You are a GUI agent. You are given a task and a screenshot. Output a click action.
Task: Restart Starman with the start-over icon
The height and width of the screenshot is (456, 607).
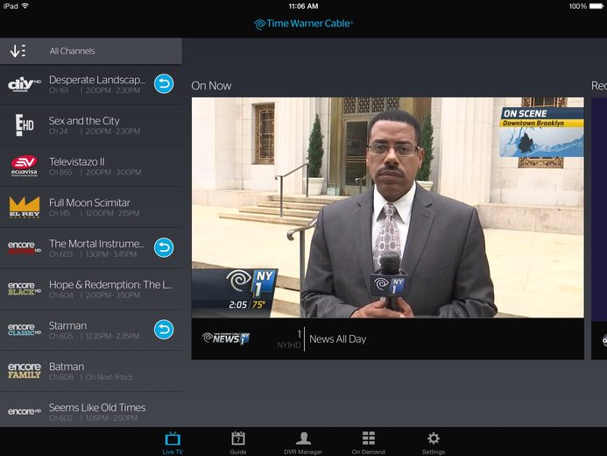164,330
